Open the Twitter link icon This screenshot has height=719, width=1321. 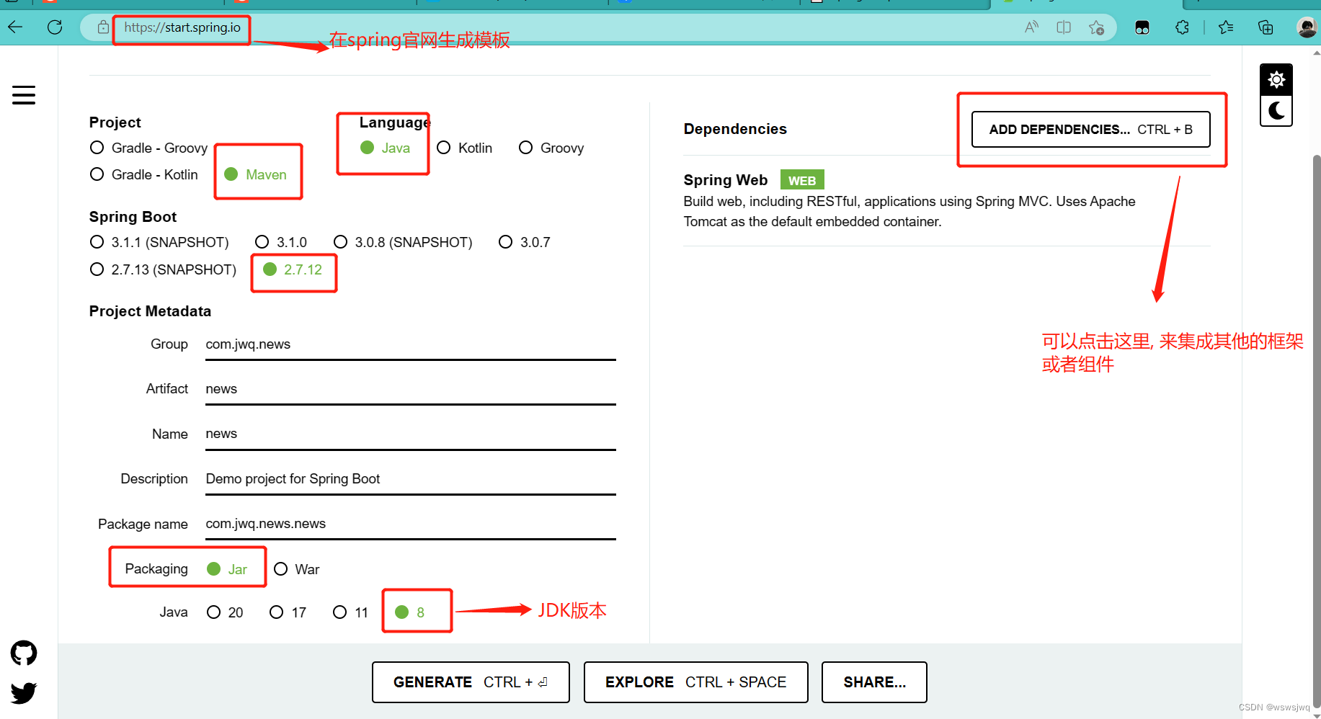[24, 693]
